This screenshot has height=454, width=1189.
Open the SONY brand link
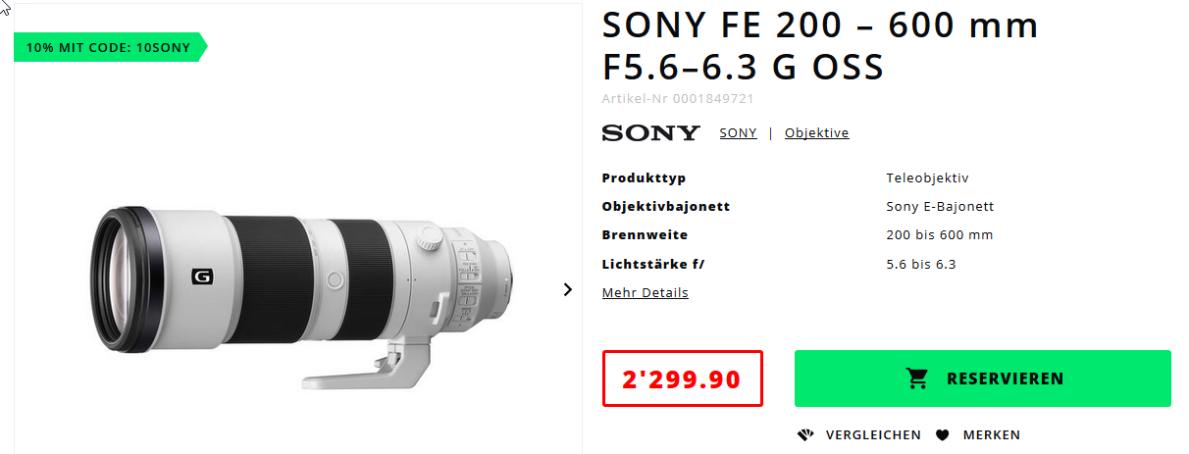tap(738, 133)
